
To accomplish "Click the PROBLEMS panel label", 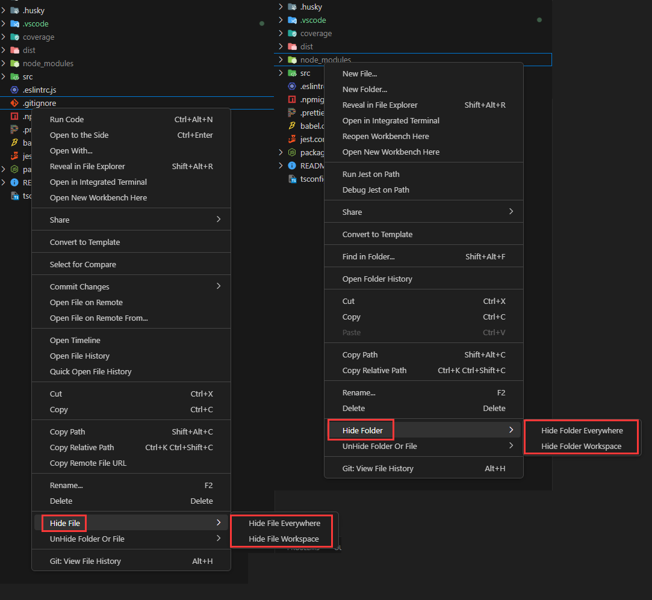I will pyautogui.click(x=304, y=548).
